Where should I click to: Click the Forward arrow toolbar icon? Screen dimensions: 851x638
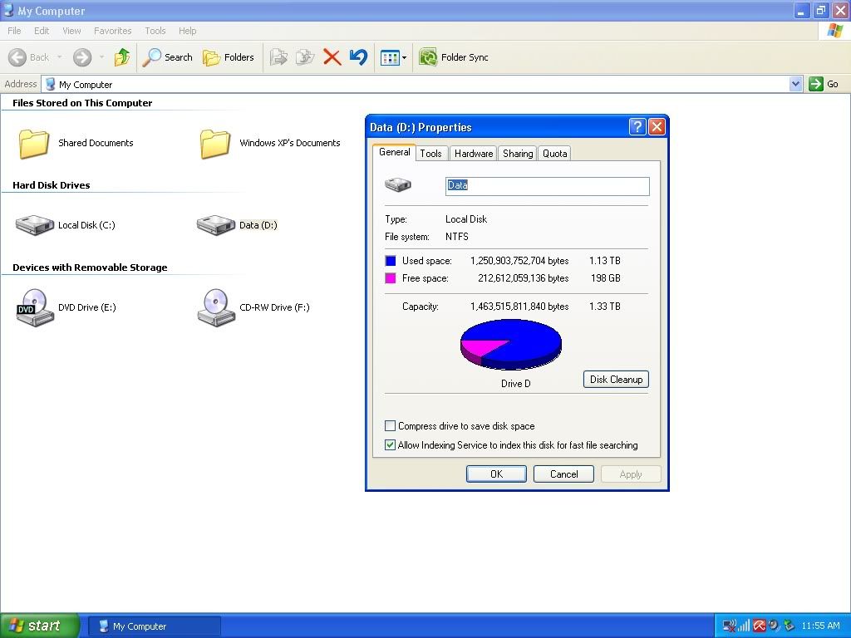[x=82, y=57]
